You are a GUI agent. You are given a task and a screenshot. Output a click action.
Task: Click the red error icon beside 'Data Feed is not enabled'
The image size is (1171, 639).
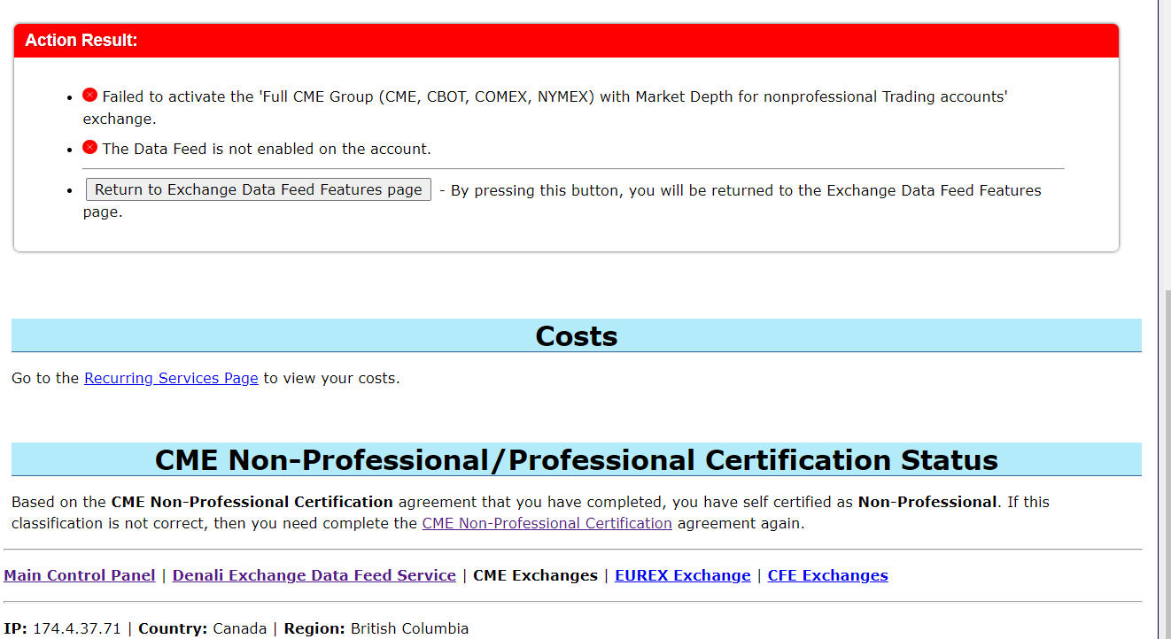90,147
